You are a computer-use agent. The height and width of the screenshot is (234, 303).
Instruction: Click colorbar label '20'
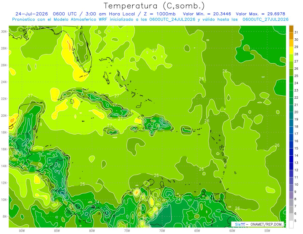tap(296, 112)
